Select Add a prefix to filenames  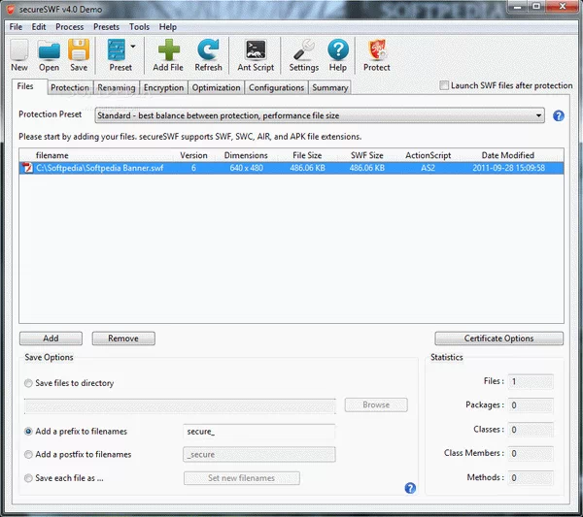28,432
